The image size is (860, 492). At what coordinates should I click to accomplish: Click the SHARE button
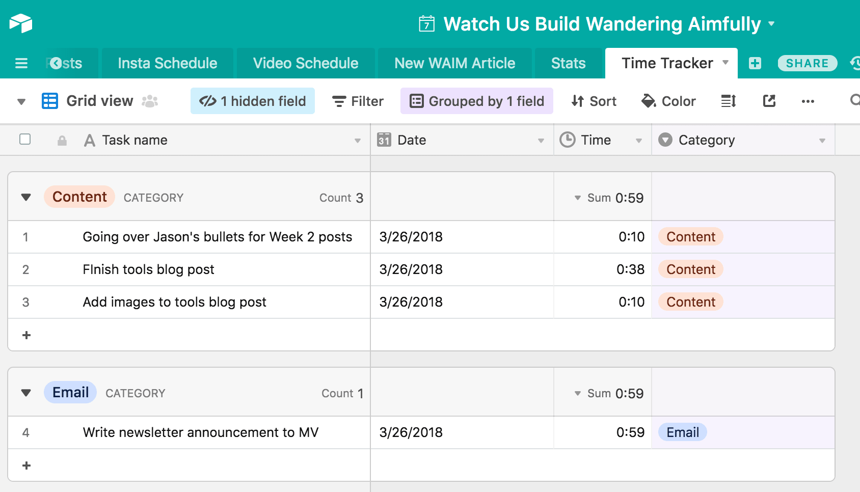tap(808, 63)
